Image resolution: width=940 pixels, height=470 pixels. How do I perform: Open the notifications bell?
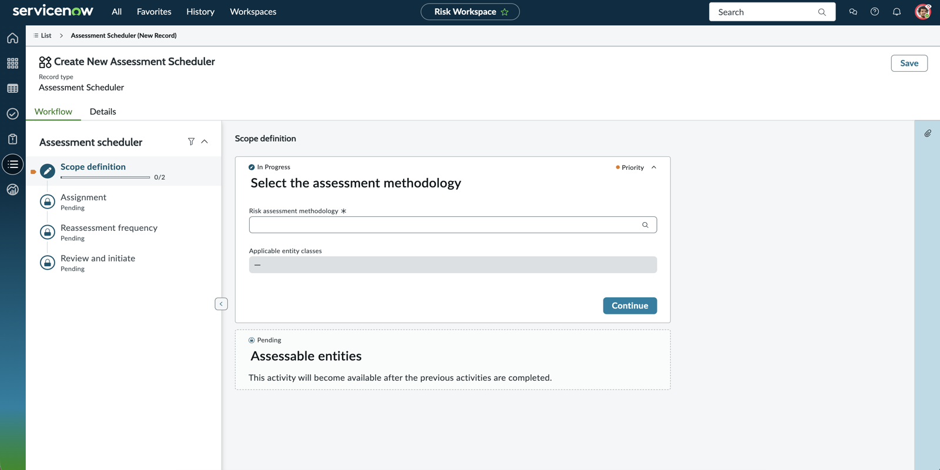pos(897,12)
